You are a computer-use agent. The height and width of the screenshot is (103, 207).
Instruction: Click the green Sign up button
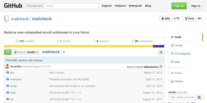pos(179,6)
